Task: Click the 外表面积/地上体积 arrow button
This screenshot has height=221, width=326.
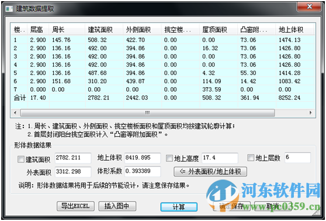Action: [210, 172]
